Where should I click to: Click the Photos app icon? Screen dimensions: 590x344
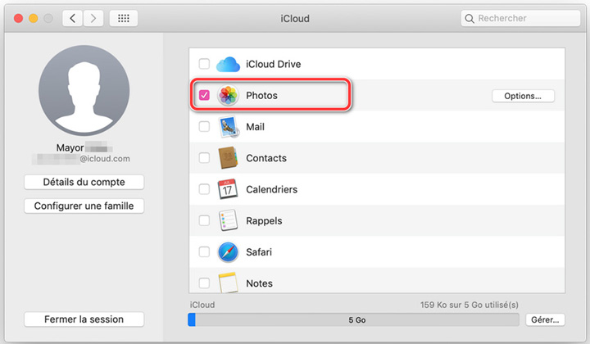(x=228, y=96)
